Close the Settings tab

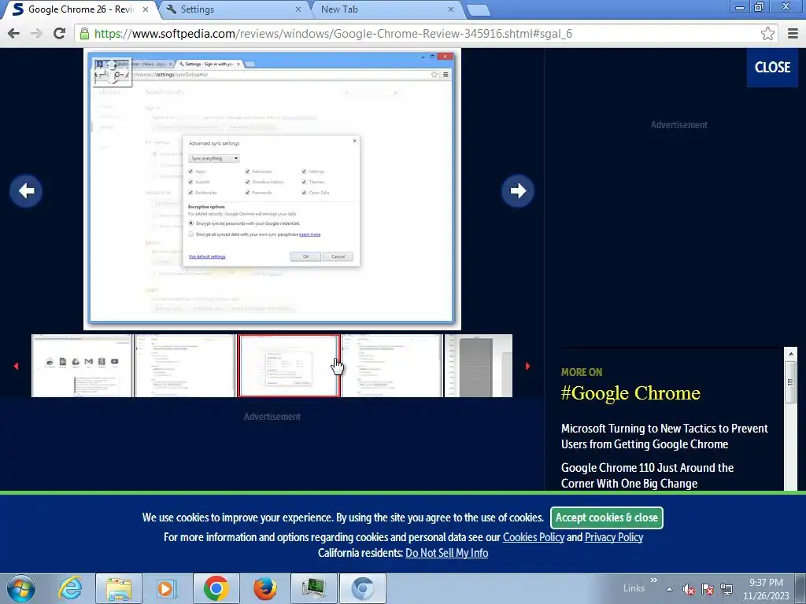(298, 9)
